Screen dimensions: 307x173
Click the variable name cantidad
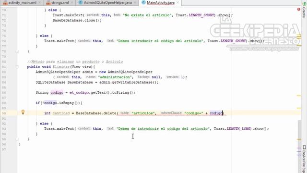(61, 113)
